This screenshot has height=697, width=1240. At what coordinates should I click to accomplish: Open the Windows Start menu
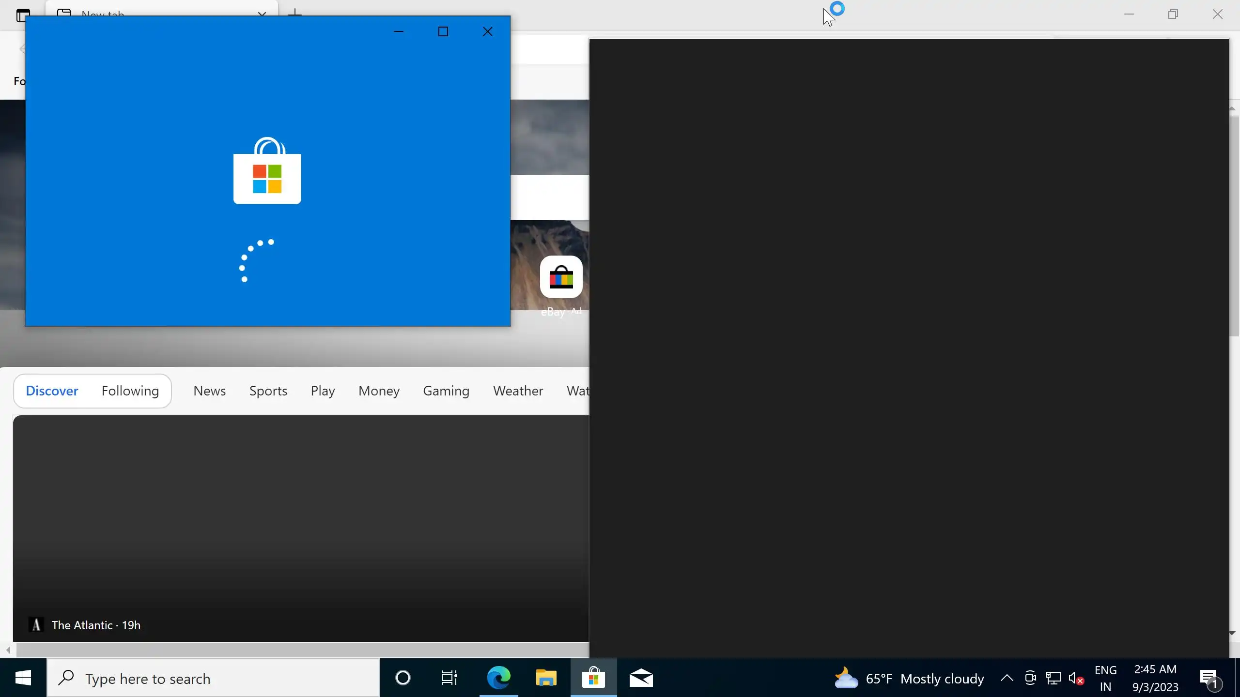point(23,678)
